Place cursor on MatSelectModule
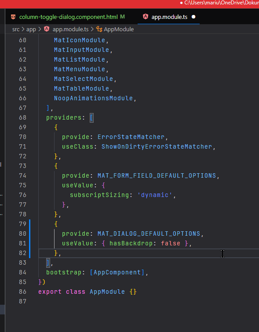 (84, 79)
